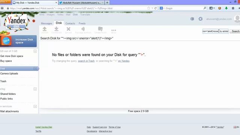Open the Video link in Yandex top bar
240x135 pixels.
click(x=60, y=15)
